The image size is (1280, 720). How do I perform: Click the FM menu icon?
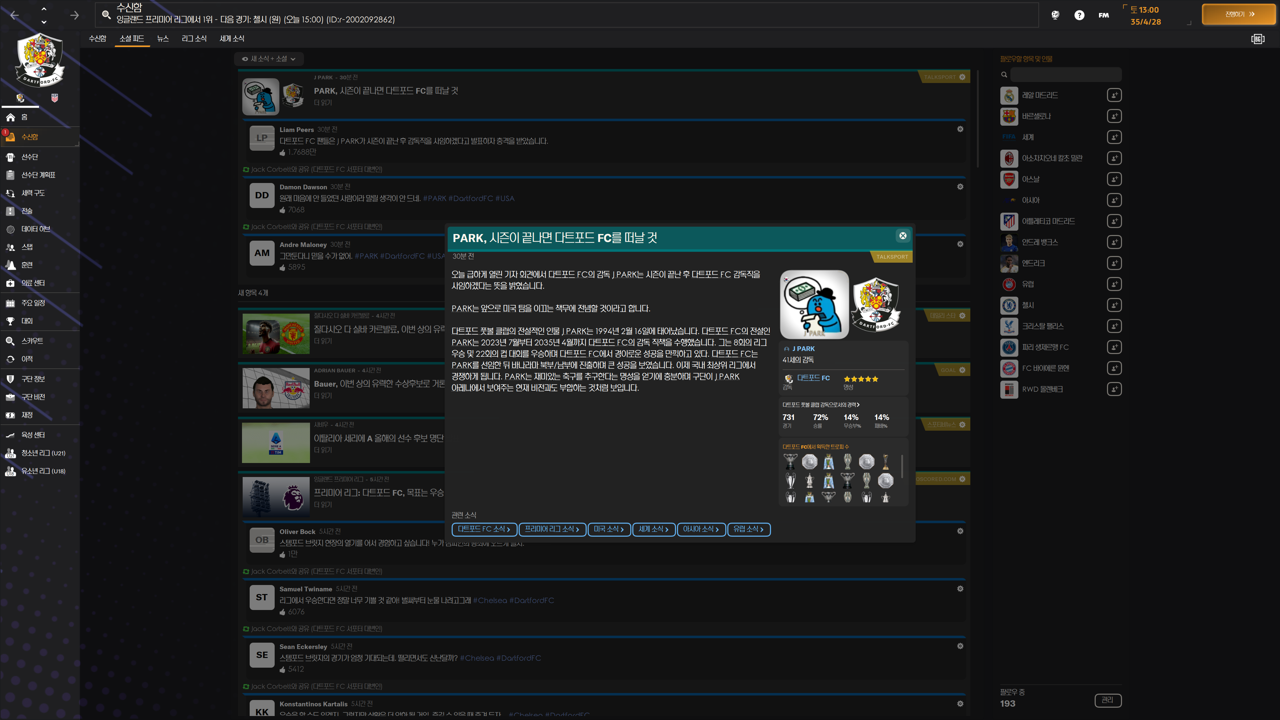tap(1104, 15)
